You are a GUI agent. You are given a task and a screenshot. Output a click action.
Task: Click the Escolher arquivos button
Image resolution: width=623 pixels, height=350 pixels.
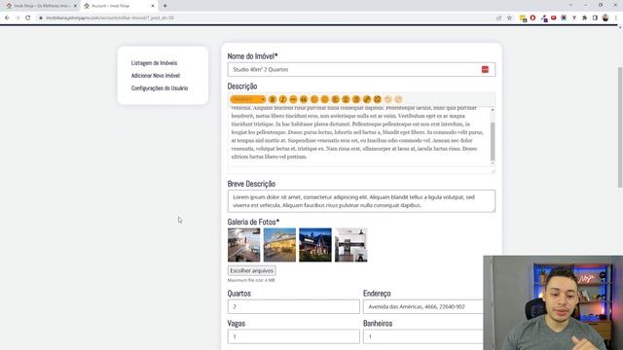click(x=251, y=270)
